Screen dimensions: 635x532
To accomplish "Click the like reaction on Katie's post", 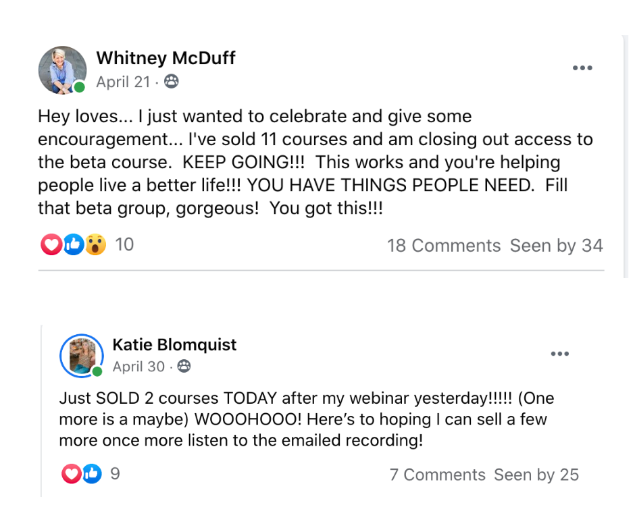I will pyautogui.click(x=92, y=475).
